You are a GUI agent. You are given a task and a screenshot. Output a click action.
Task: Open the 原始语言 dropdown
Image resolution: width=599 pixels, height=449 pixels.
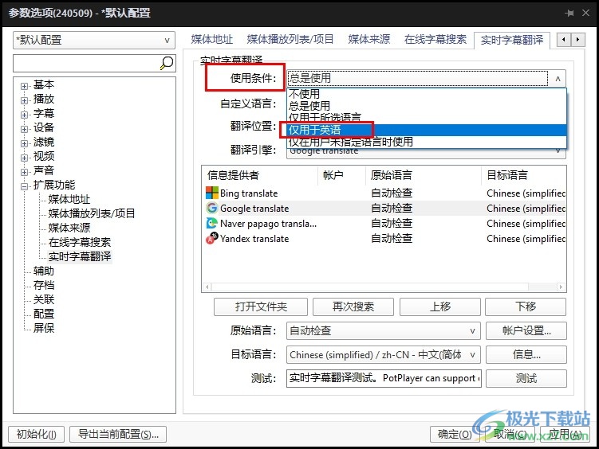click(384, 330)
